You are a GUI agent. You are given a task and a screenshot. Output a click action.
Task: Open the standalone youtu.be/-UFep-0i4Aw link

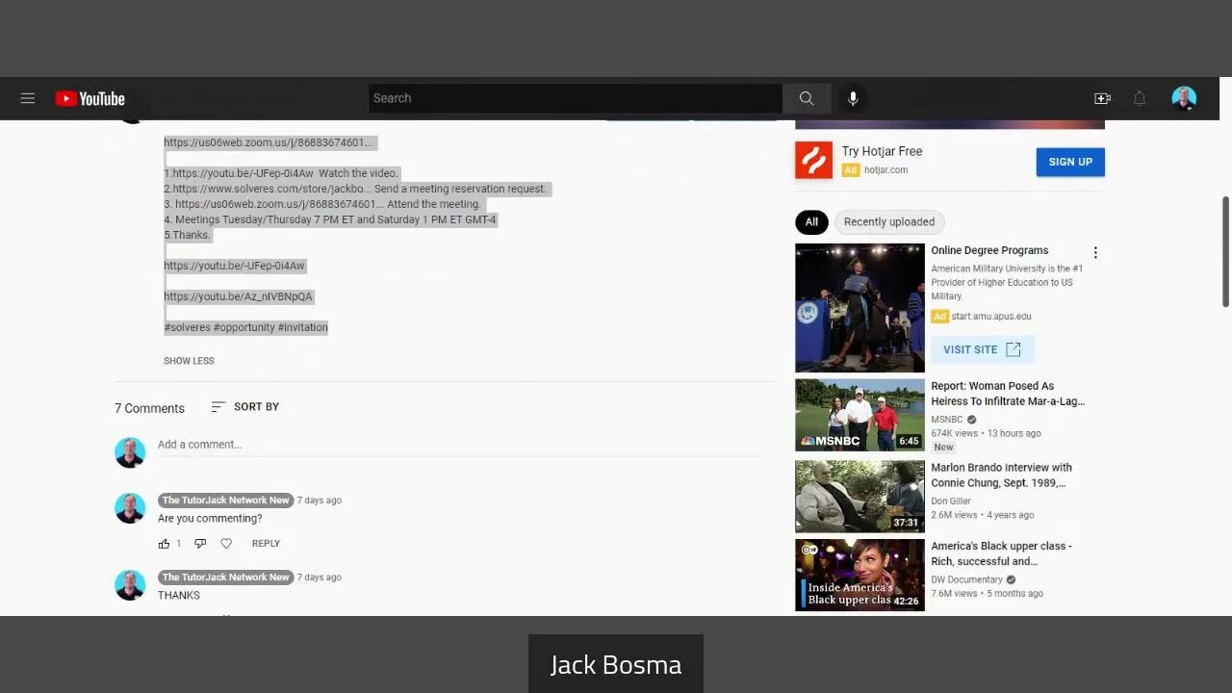234,266
